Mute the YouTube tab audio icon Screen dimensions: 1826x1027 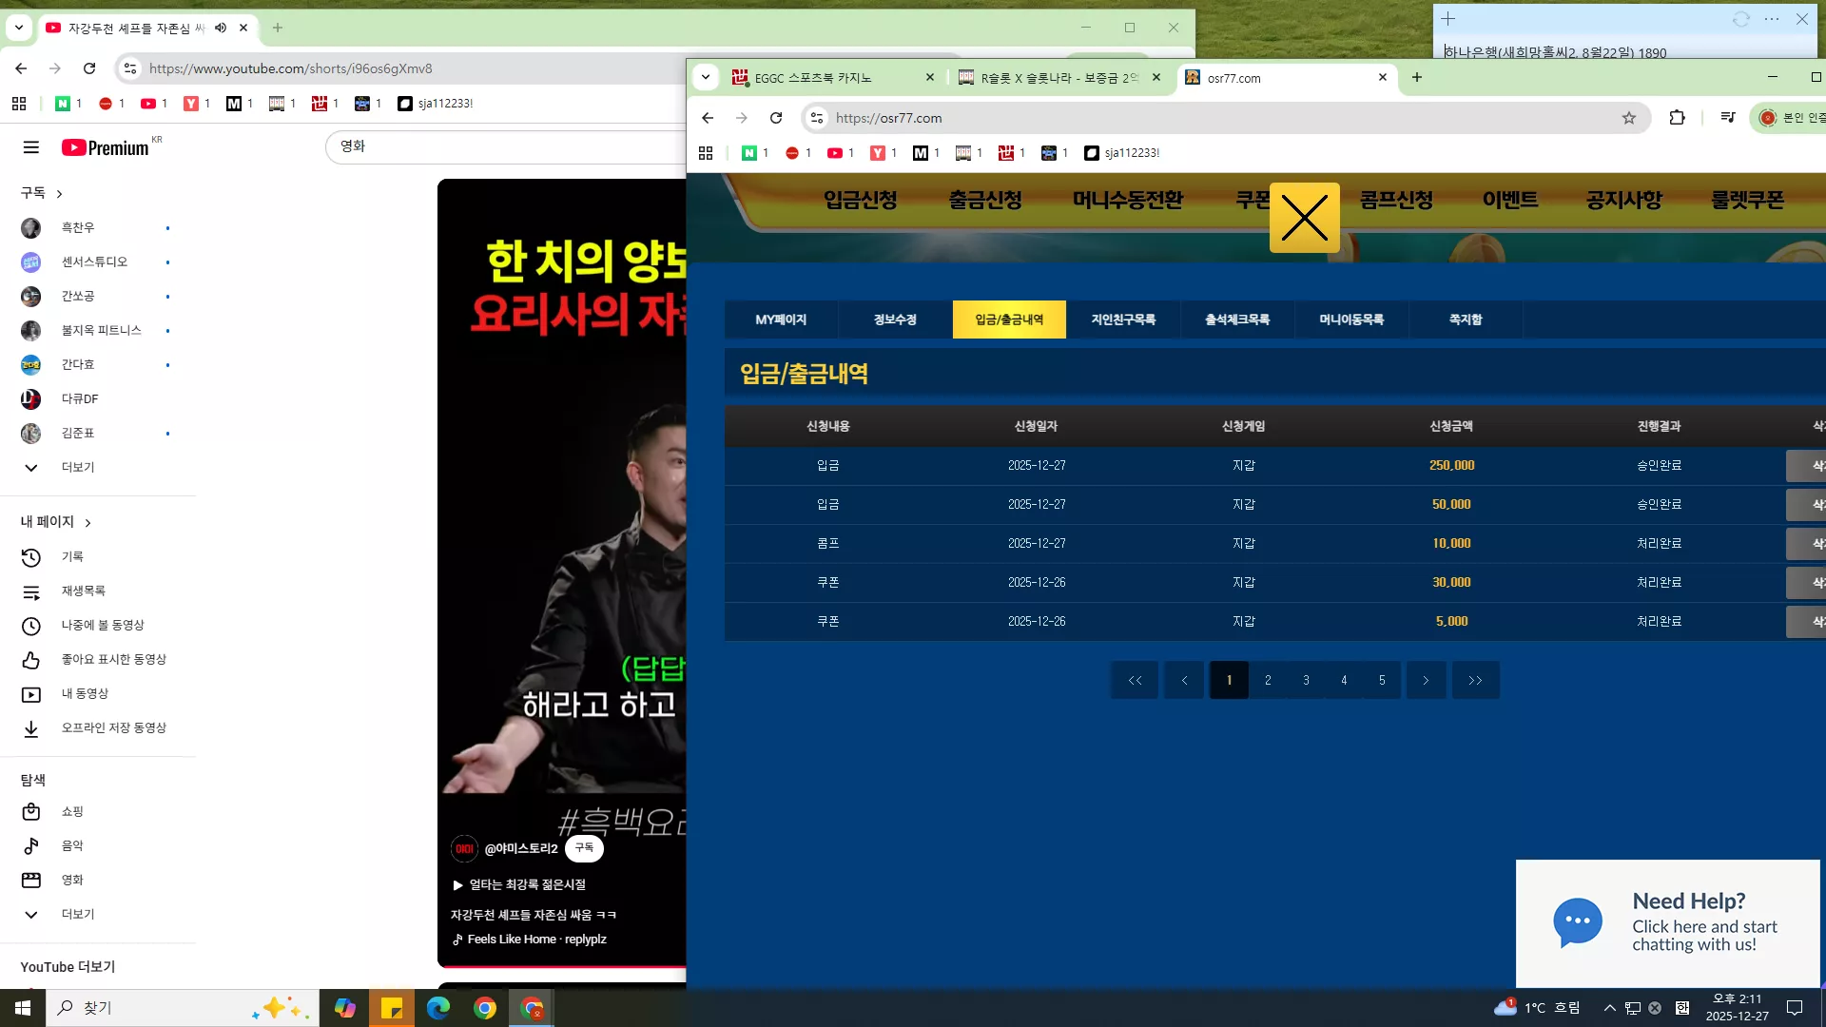pos(221,28)
